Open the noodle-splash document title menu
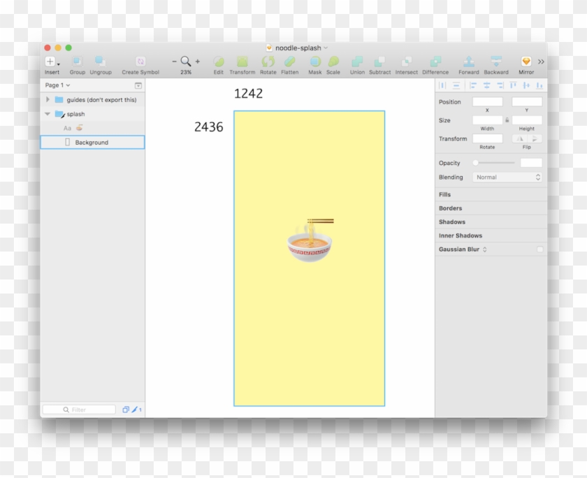 click(x=297, y=48)
